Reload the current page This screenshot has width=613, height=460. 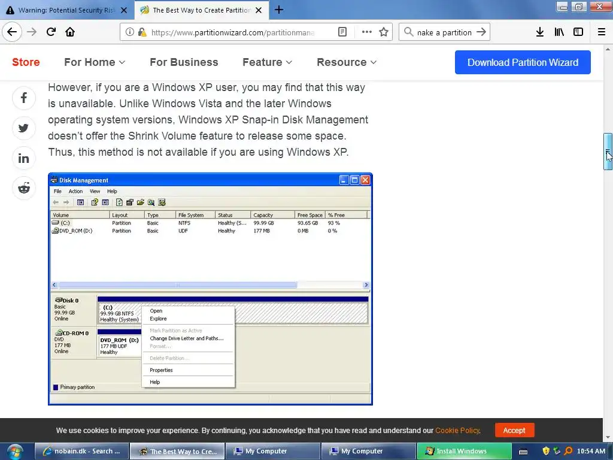point(51,32)
